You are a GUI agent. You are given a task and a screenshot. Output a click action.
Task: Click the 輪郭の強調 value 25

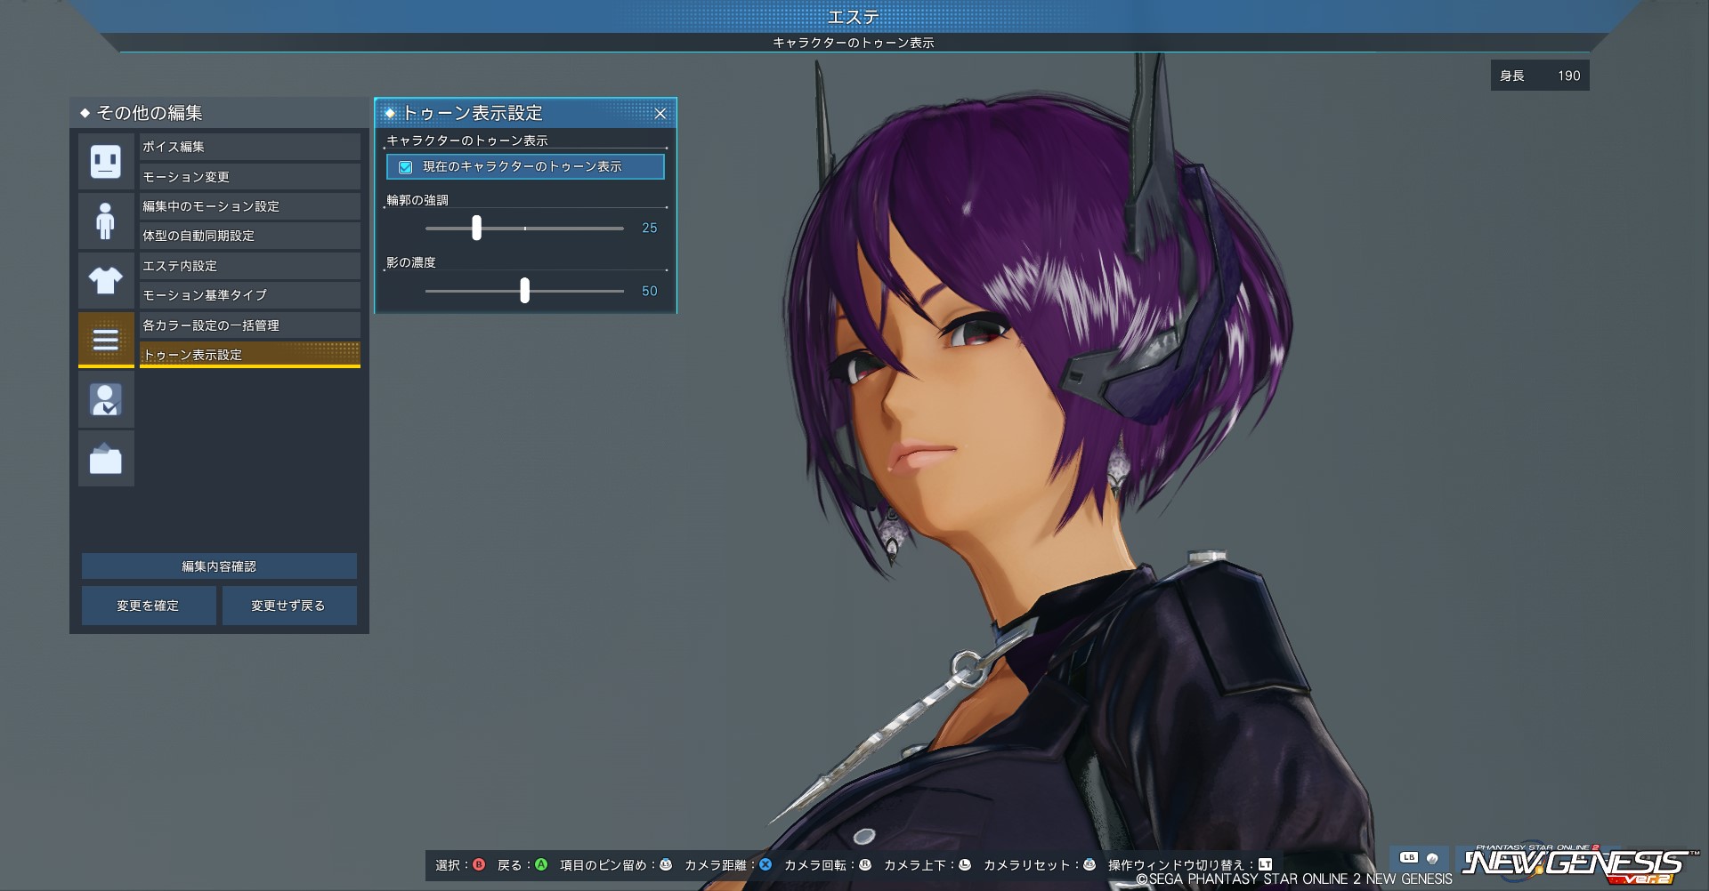(650, 229)
